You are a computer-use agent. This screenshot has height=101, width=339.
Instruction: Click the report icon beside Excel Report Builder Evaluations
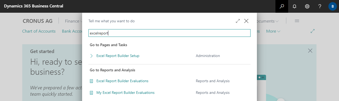coord(92,81)
